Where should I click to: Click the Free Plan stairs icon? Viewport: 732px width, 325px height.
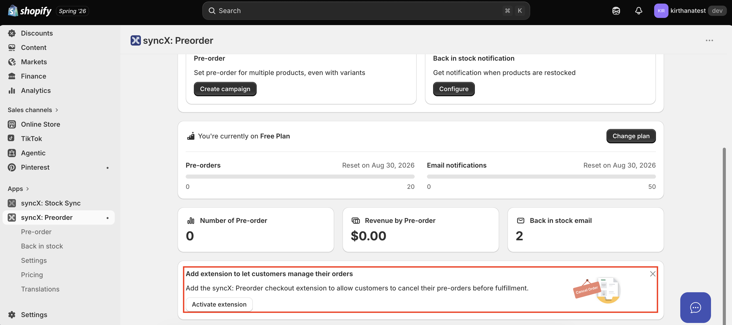[x=191, y=136]
